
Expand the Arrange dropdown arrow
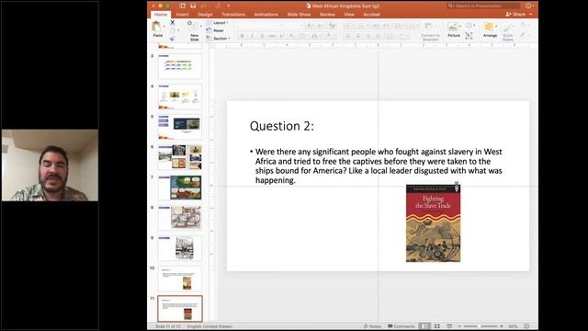pos(496,27)
